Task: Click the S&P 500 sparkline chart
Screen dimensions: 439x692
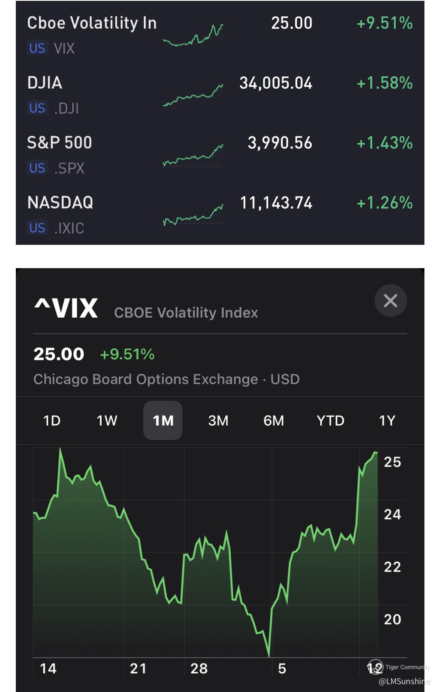Action: tap(193, 155)
